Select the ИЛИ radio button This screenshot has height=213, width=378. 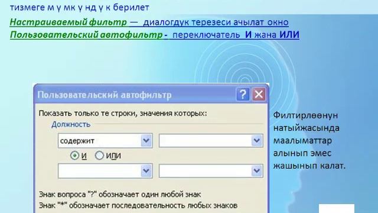99,156
